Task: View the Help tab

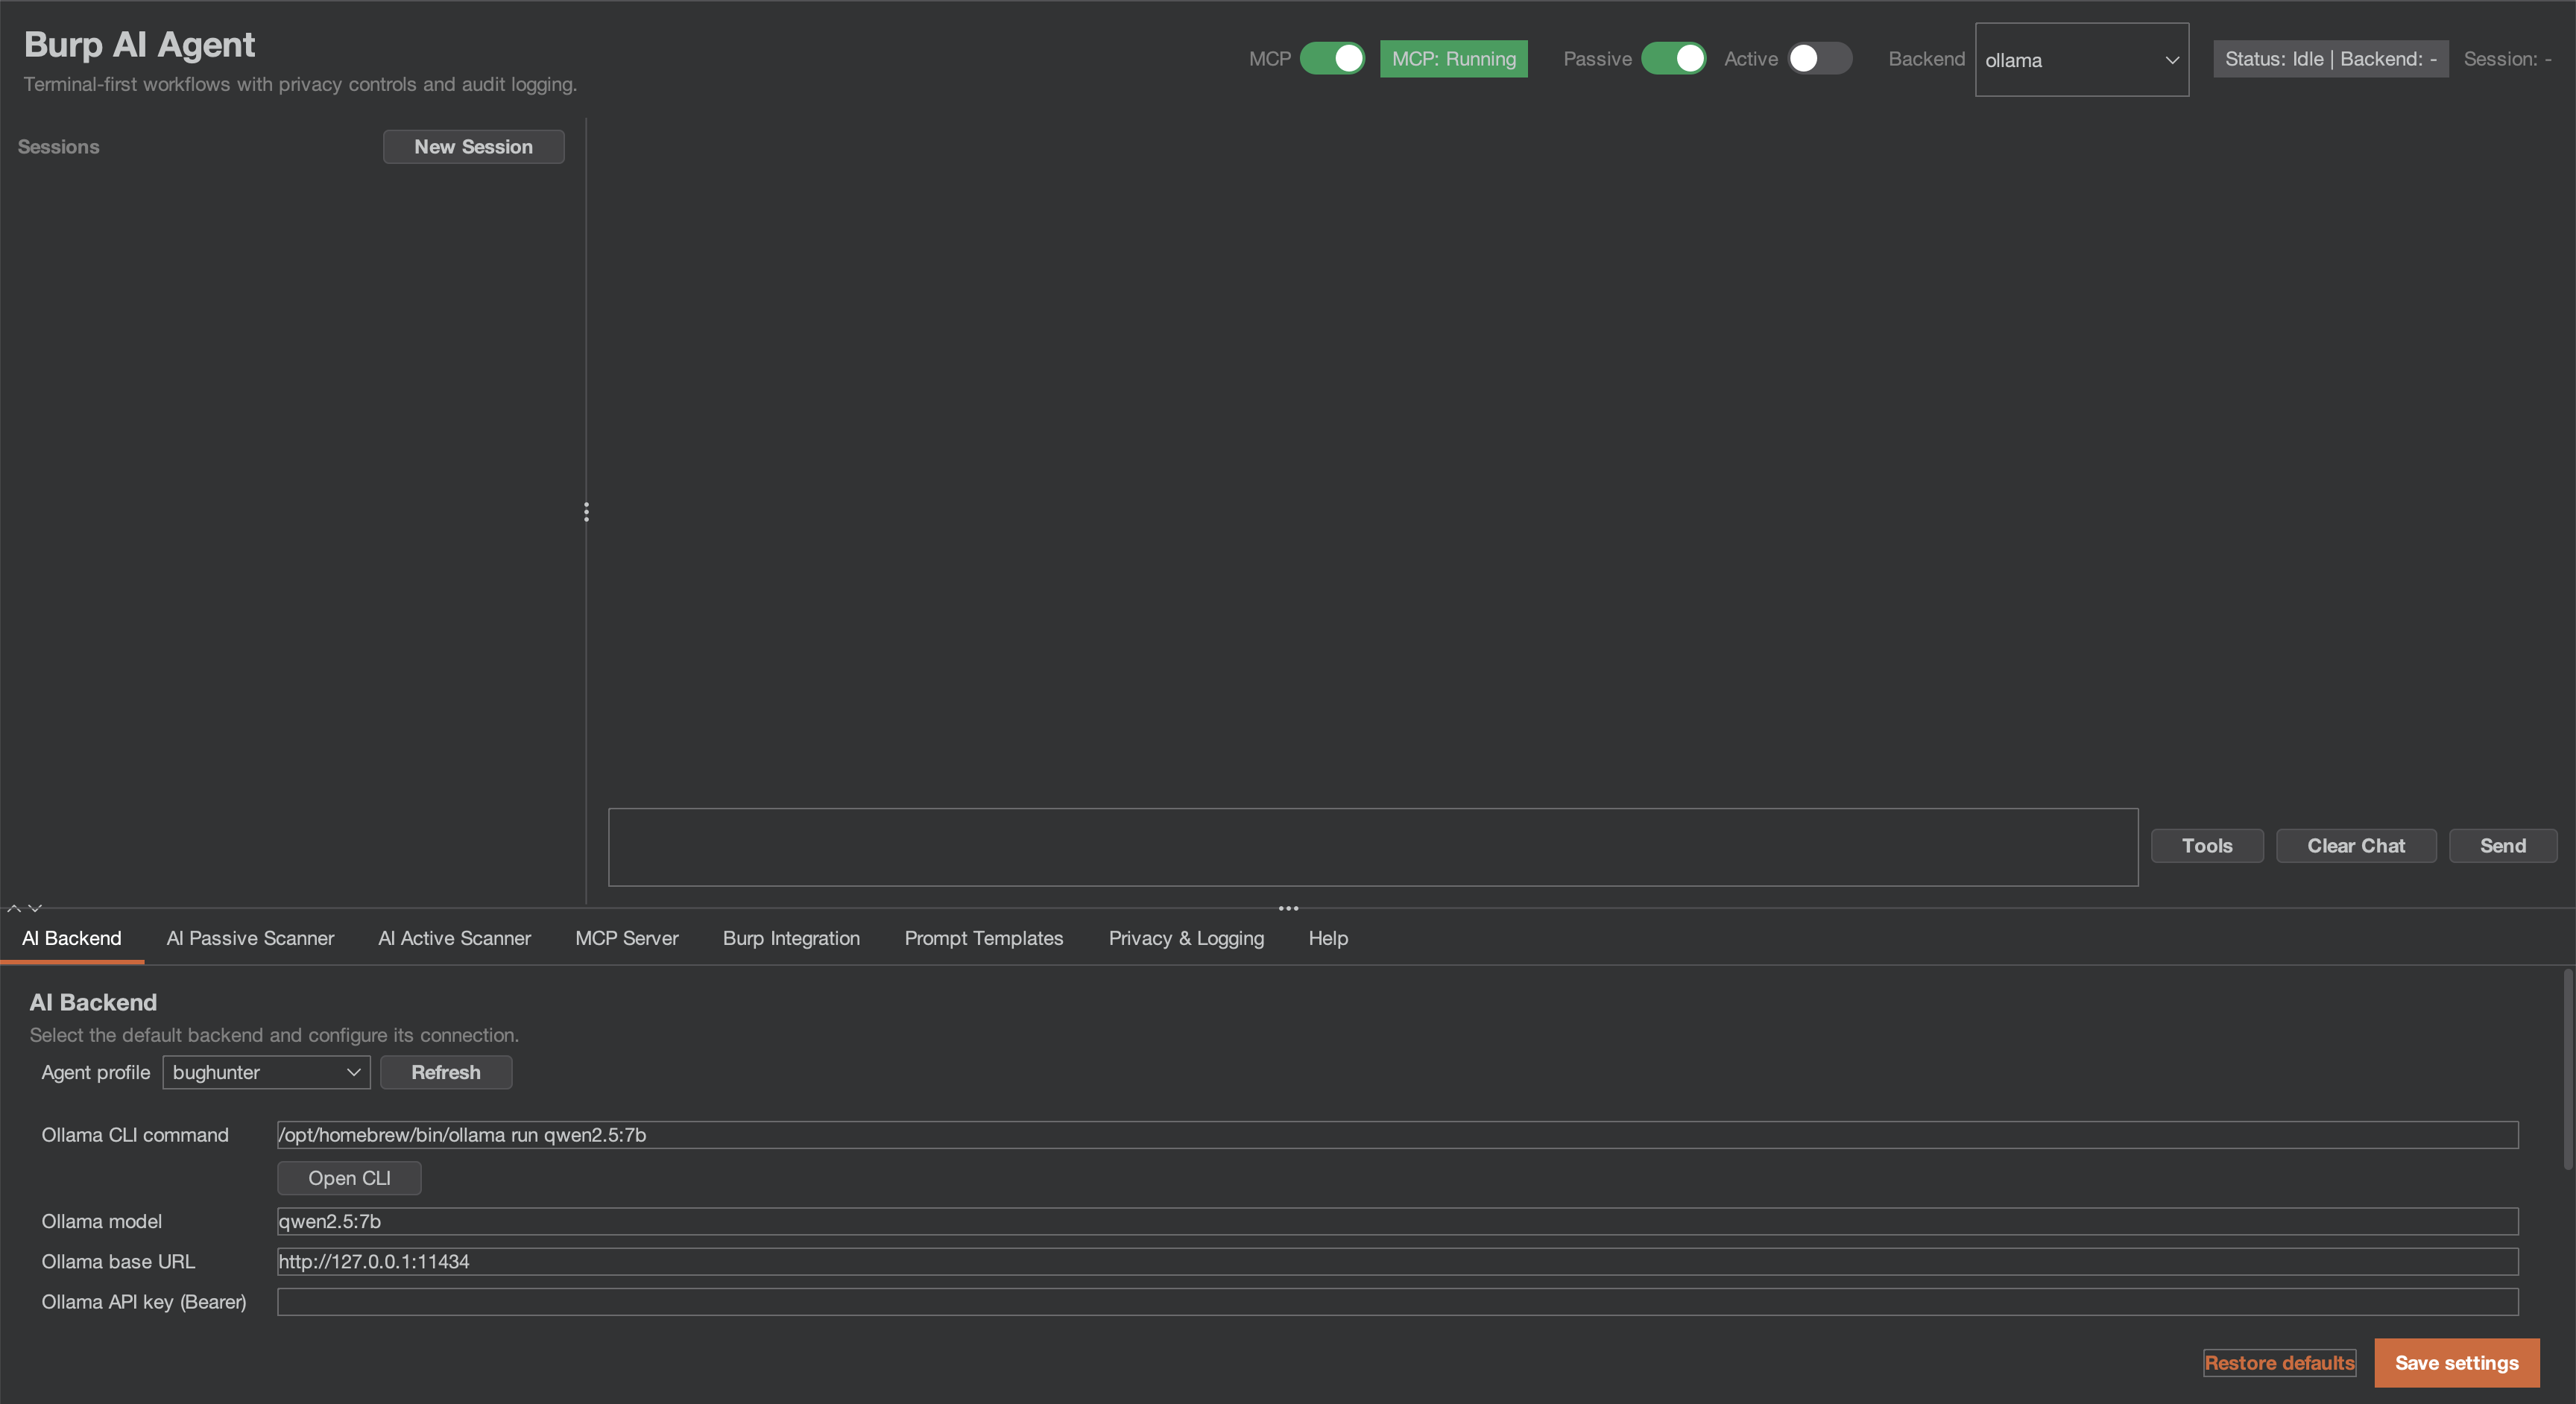Action: point(1327,938)
